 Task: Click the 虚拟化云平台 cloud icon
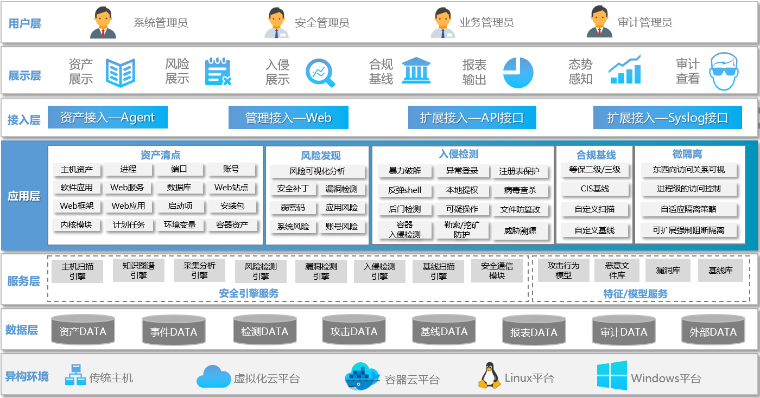[214, 376]
